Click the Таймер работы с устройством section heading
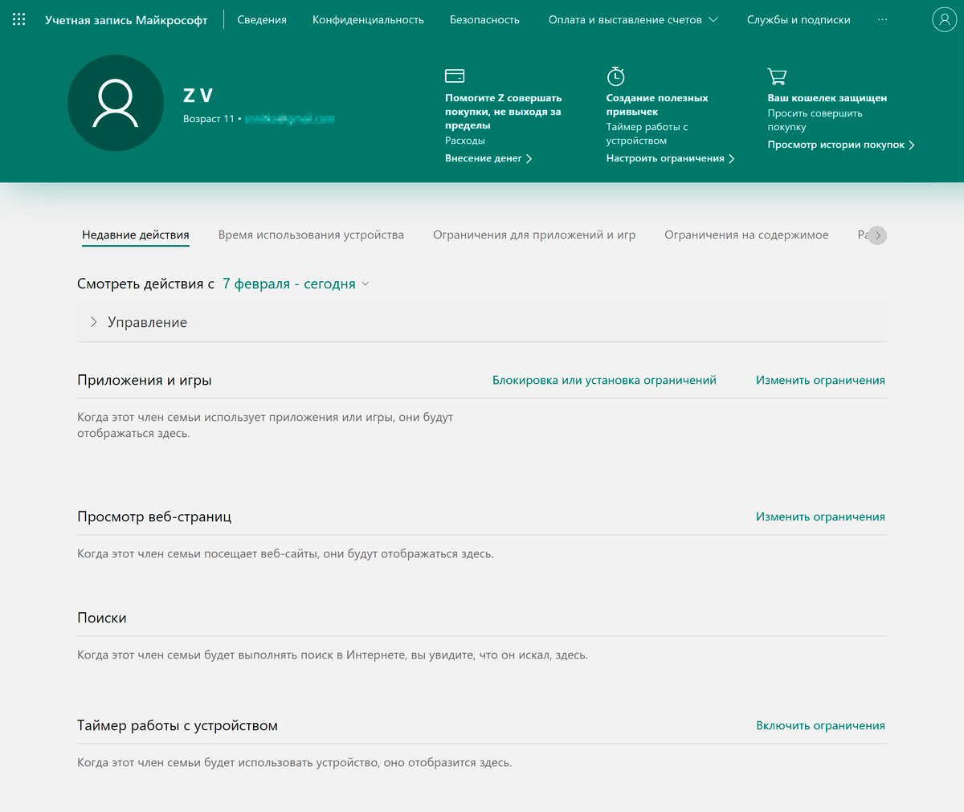Image resolution: width=964 pixels, height=812 pixels. tap(178, 725)
